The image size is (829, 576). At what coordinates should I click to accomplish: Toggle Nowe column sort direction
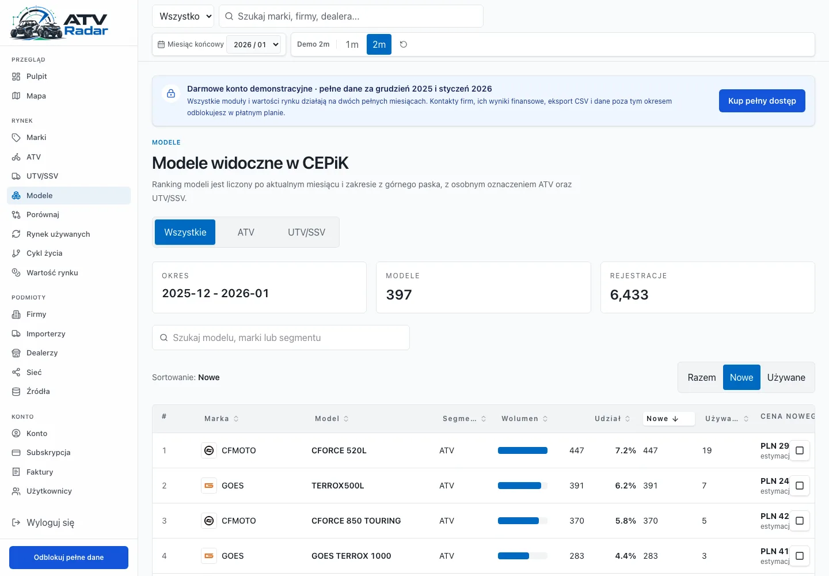pyautogui.click(x=668, y=419)
